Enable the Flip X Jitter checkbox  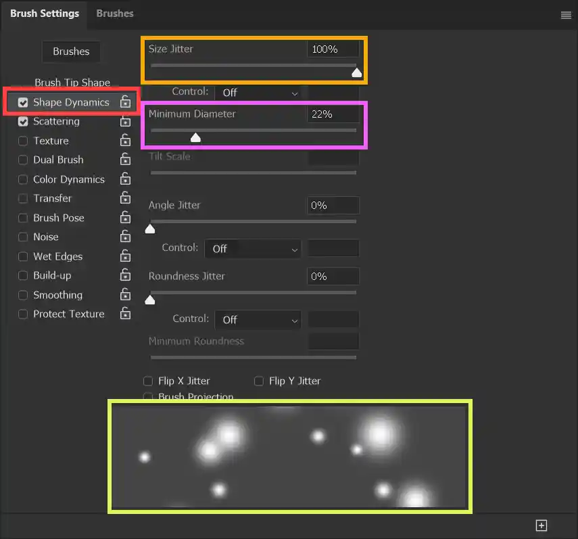pos(148,381)
